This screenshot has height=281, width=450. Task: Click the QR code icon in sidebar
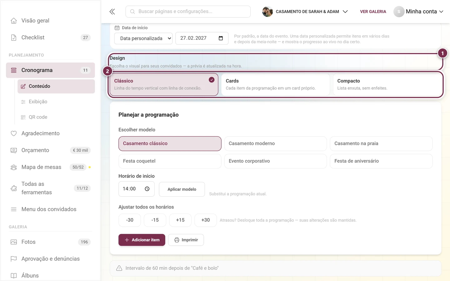pyautogui.click(x=23, y=117)
